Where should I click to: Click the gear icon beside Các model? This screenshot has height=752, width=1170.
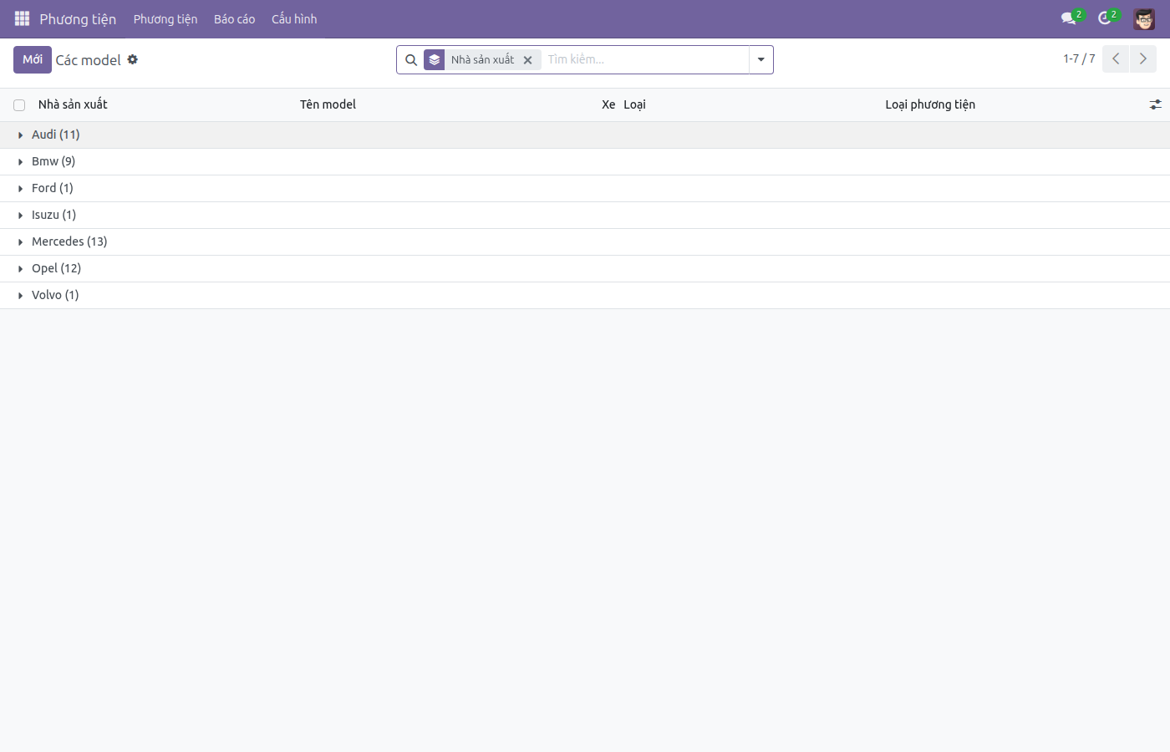132,59
